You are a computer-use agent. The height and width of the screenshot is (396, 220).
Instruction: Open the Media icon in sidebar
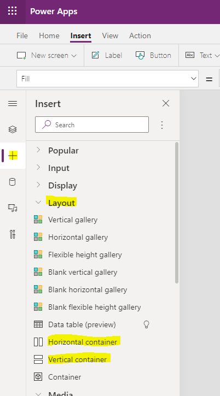13,208
